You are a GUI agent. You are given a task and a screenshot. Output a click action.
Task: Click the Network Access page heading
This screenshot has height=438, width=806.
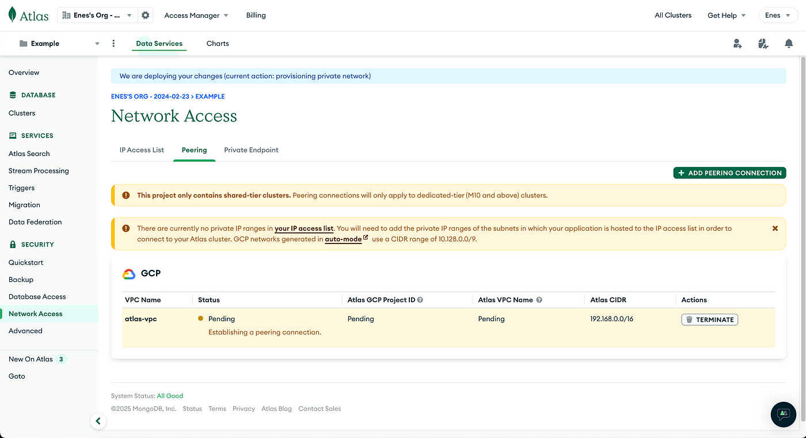tap(174, 116)
